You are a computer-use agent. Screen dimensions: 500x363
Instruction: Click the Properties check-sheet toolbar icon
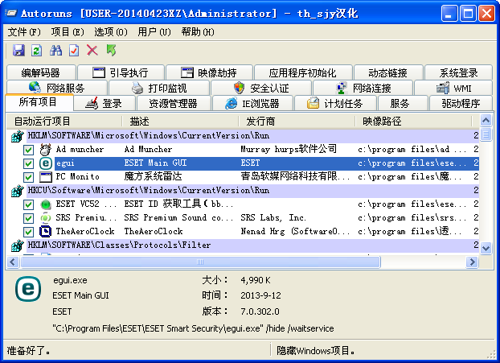click(74, 51)
